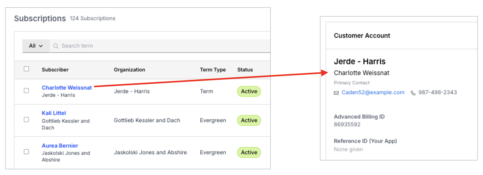Sort by Status column header
Image resolution: width=483 pixels, height=175 pixels.
point(245,70)
